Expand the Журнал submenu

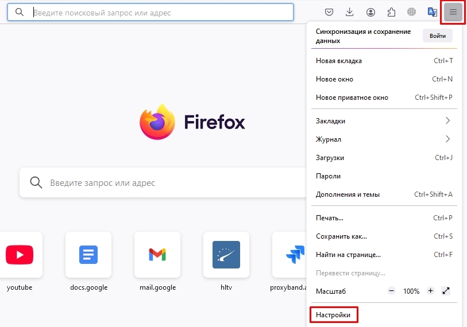point(384,139)
